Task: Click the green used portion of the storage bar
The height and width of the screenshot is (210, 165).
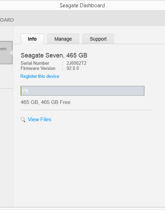Action: point(21,91)
